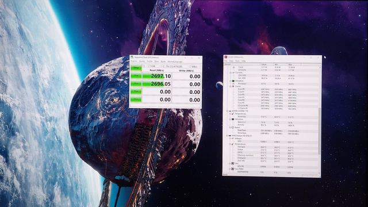The image size is (368, 207).
Task: Select the Write Rate sensor row
Action: pos(271,133)
